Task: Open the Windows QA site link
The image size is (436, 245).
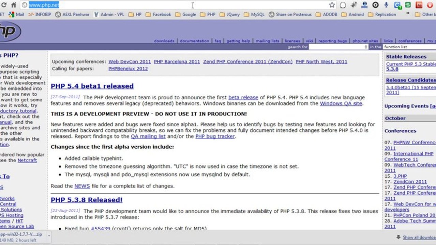Action: (x=341, y=103)
